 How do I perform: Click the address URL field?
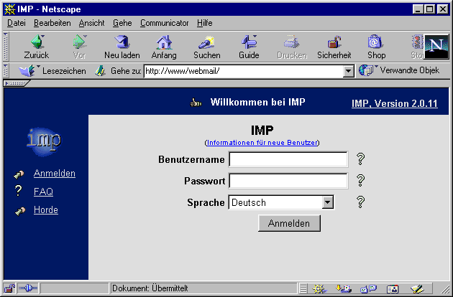(244, 71)
